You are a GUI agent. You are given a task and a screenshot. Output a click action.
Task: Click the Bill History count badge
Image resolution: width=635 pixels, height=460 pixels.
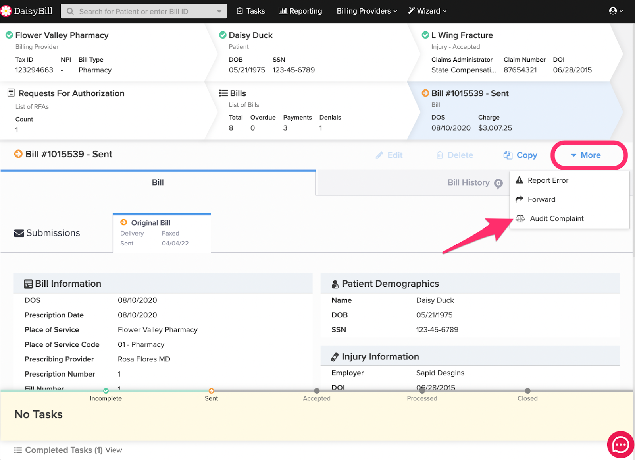(x=498, y=183)
